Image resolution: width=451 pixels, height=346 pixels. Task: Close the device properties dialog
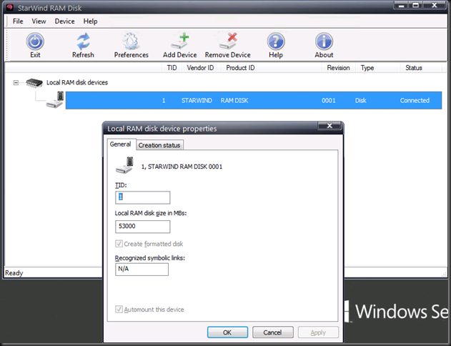tap(329, 126)
